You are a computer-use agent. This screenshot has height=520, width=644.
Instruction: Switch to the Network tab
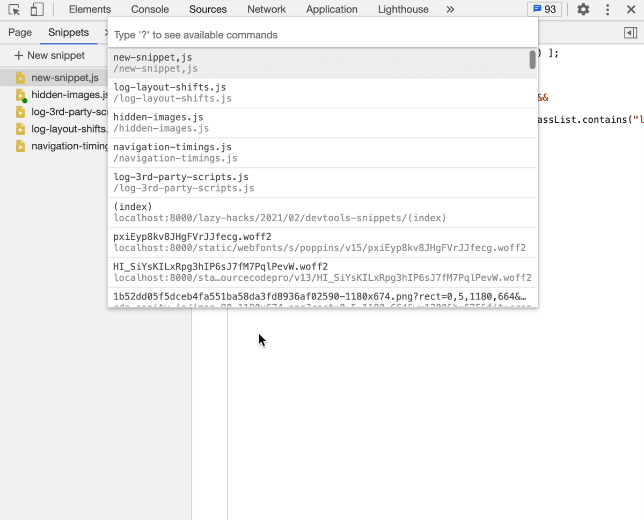tap(266, 9)
